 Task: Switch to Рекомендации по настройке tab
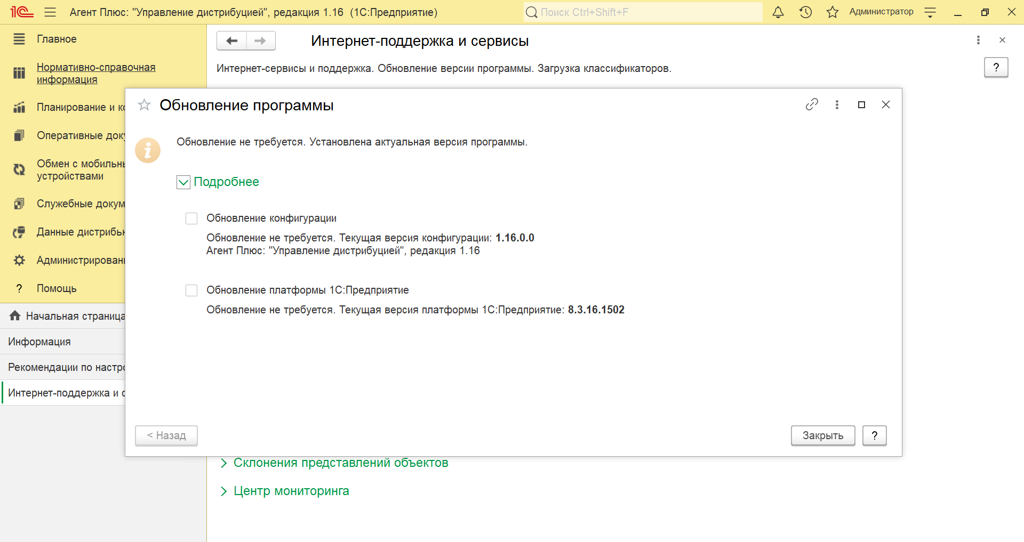[63, 367]
